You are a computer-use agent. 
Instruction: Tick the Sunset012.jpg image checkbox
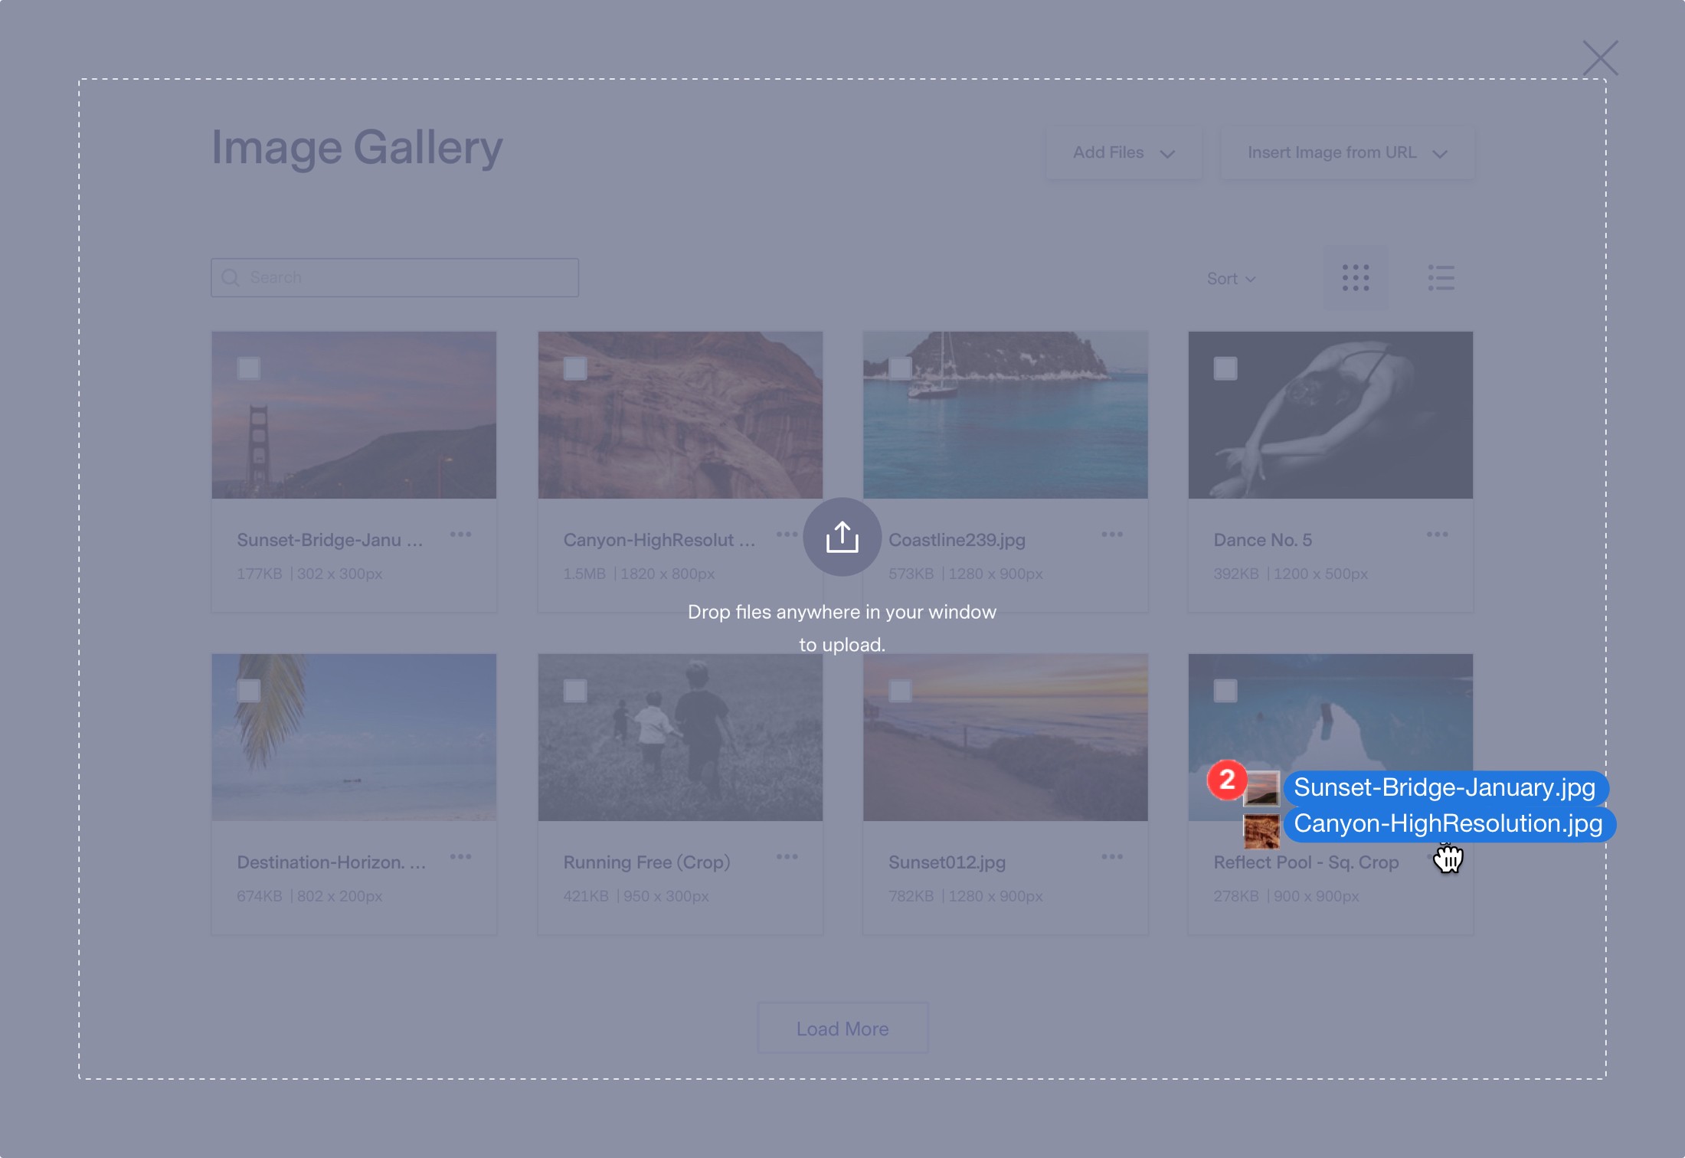pyautogui.click(x=900, y=691)
